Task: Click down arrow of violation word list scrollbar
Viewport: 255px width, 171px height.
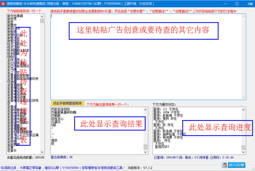Action: tap(42, 152)
